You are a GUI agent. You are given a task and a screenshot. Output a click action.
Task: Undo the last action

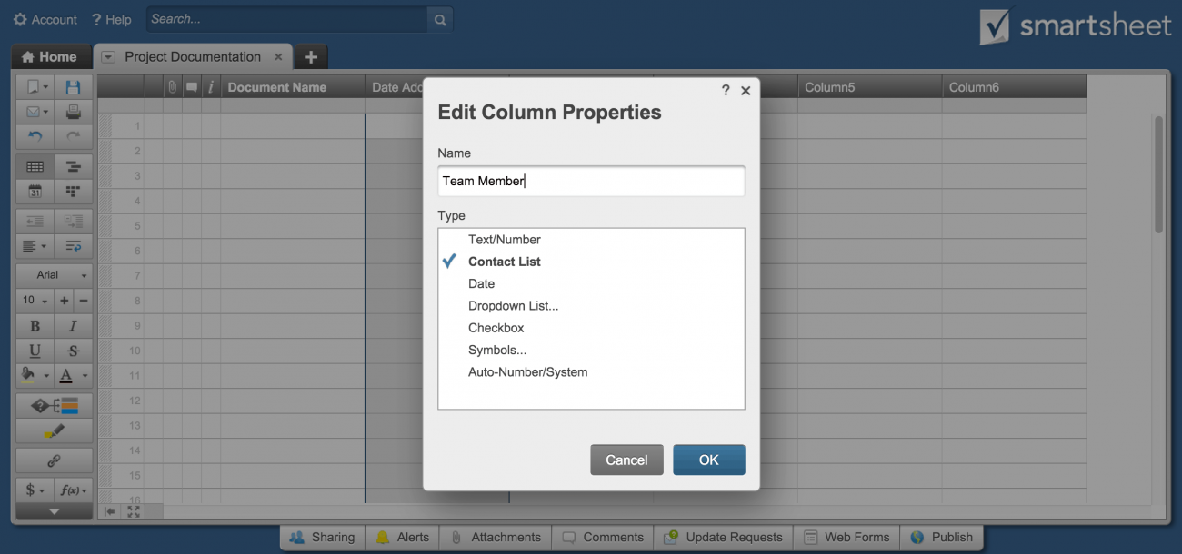click(x=34, y=136)
